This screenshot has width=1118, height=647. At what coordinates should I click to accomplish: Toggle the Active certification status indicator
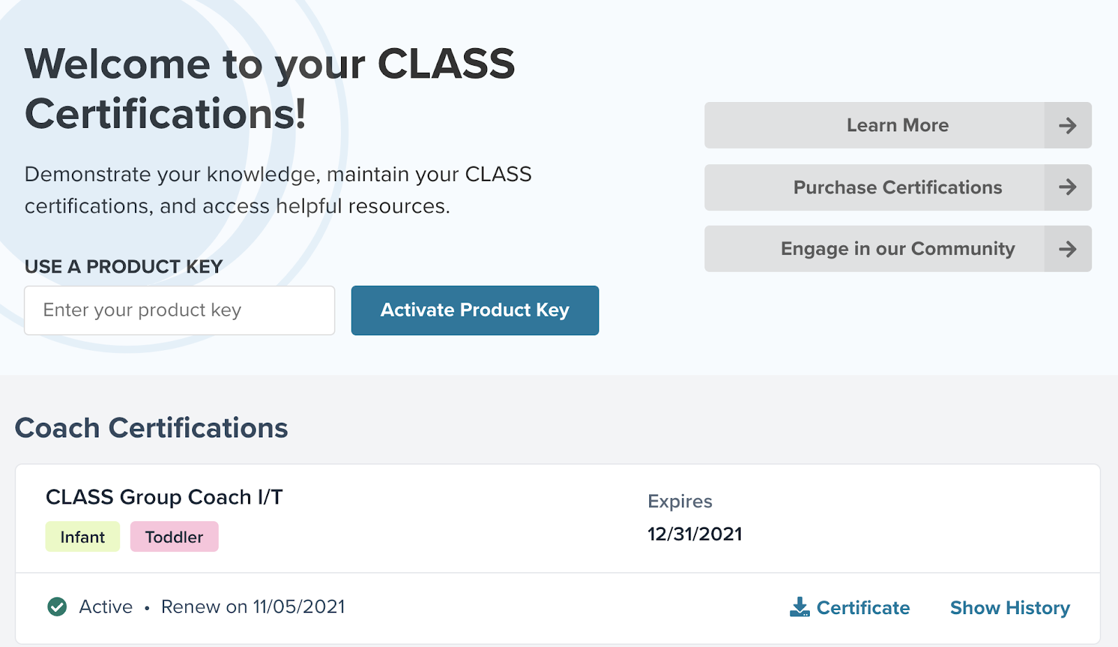(58, 606)
